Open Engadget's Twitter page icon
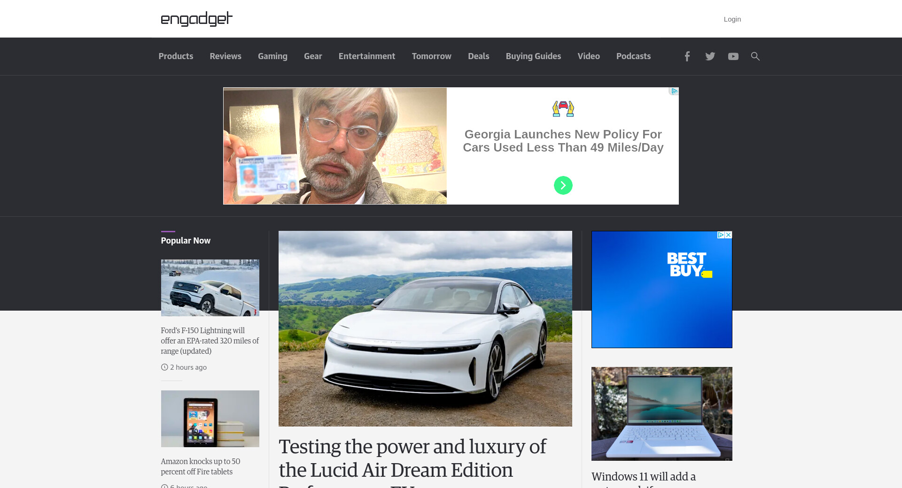The height and width of the screenshot is (488, 902). [x=710, y=56]
